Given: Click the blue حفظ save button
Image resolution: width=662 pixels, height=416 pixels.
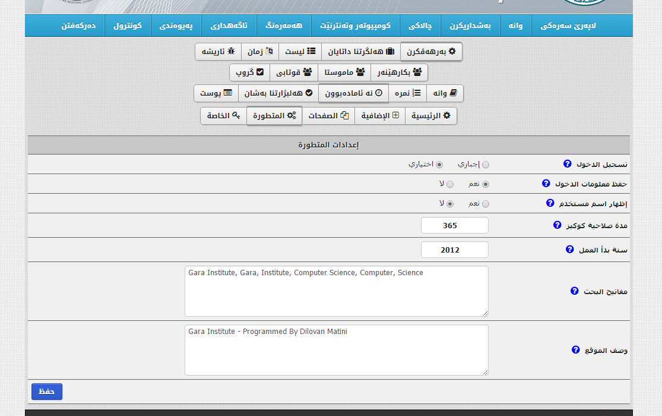Looking at the screenshot, I should point(47,392).
